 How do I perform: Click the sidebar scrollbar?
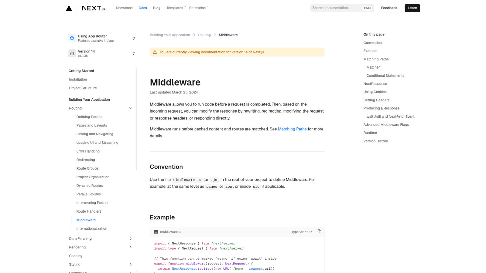(x=136, y=119)
